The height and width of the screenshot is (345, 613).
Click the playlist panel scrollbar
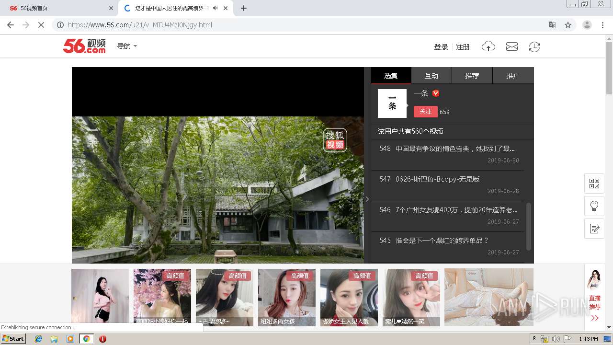tap(529, 226)
